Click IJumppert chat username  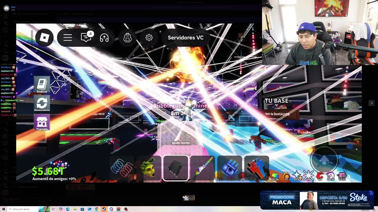(x=6, y=97)
